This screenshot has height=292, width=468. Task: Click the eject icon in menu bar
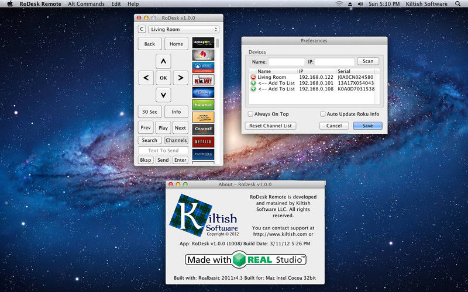350,4
